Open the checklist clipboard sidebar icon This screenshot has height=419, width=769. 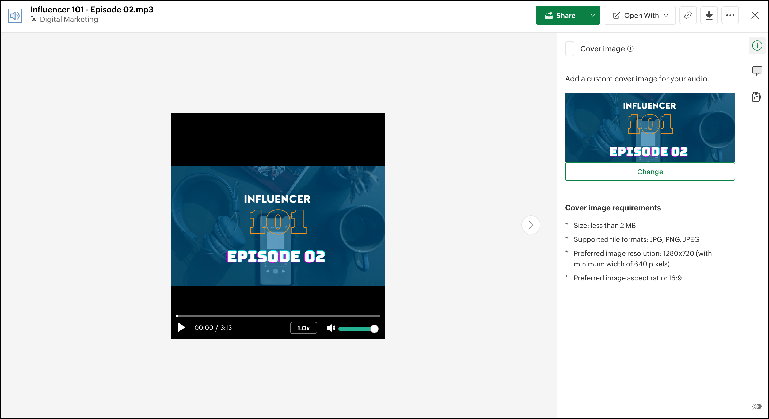click(x=756, y=97)
